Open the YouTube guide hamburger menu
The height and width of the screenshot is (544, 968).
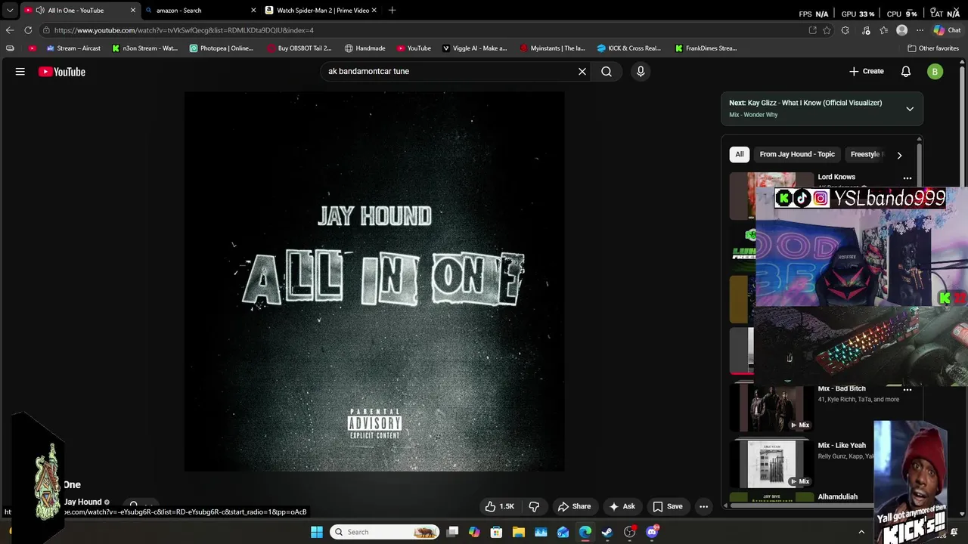tap(20, 72)
